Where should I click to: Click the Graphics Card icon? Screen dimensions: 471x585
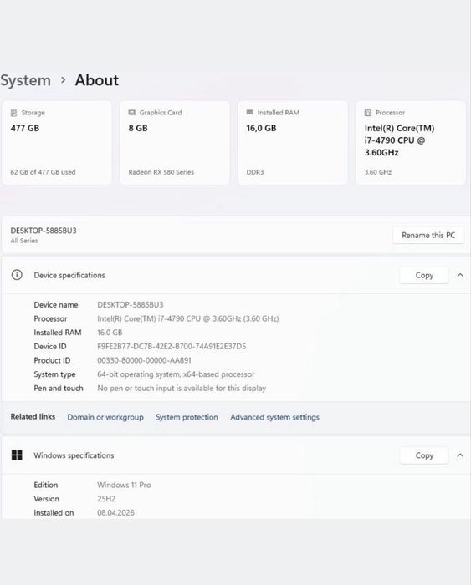132,112
